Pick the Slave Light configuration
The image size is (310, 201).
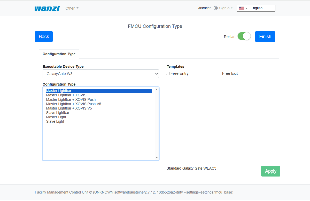tap(55, 121)
